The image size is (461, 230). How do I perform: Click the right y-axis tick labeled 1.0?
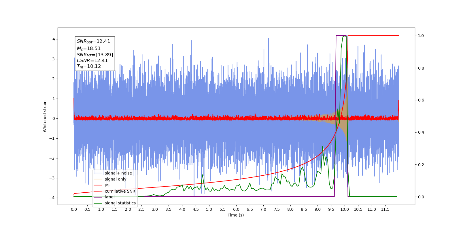click(421, 36)
